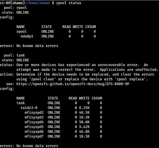The height and width of the screenshot is (148, 159).
Task: Click the 8.35K write count for raidz3-0
Action: pyautogui.click(x=84, y=108)
